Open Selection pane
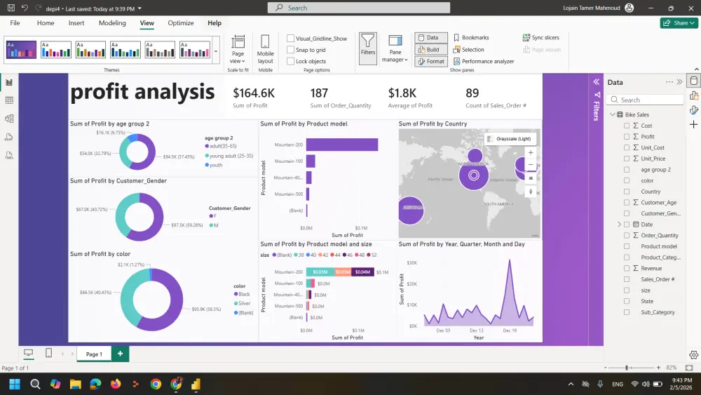The image size is (701, 395). point(468,50)
